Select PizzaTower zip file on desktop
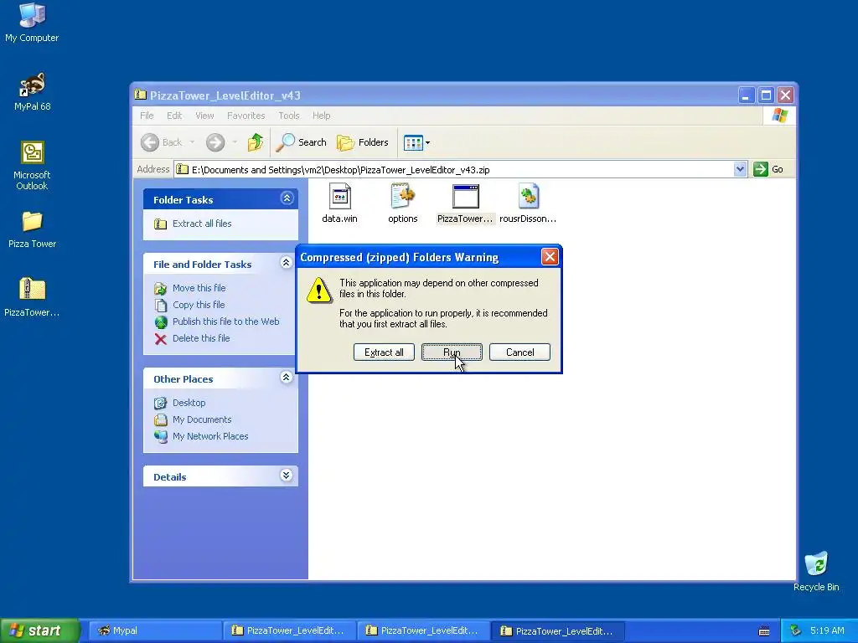The image size is (858, 643). pyautogui.click(x=32, y=297)
